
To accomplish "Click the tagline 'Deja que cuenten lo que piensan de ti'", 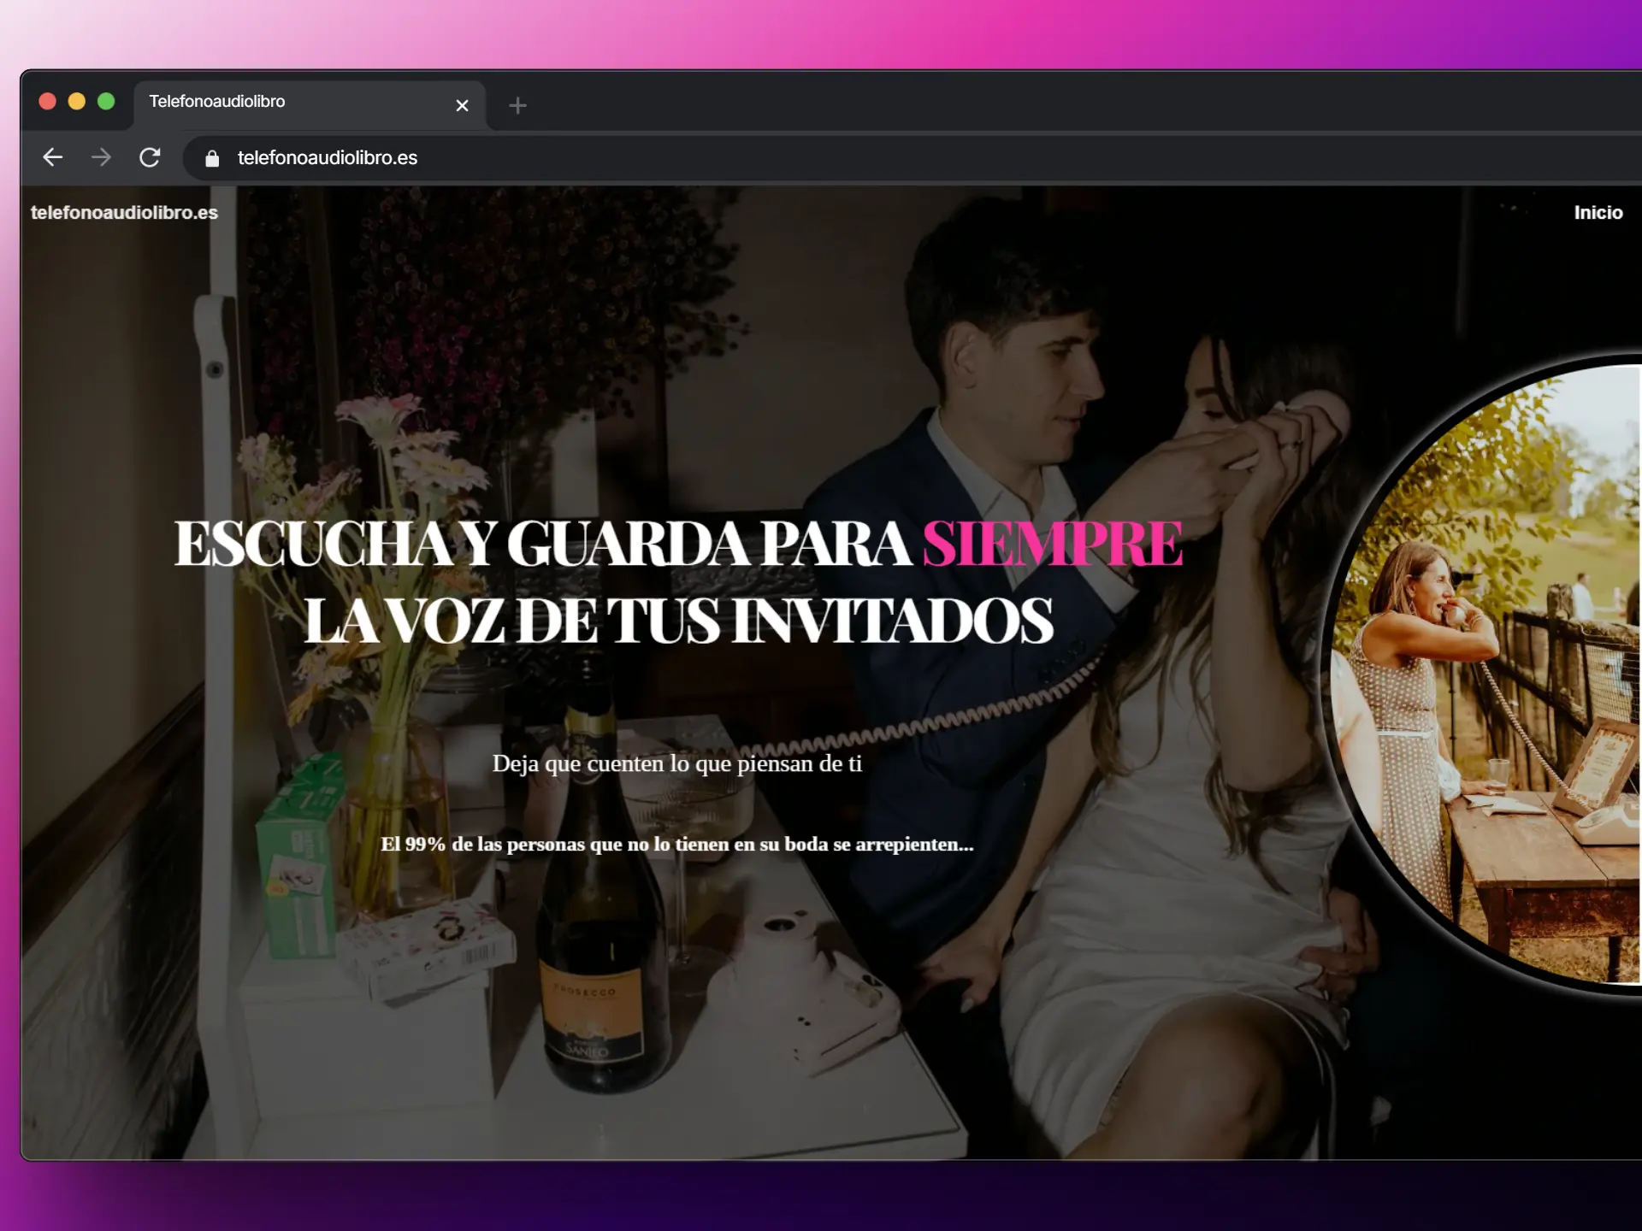I will point(678,763).
